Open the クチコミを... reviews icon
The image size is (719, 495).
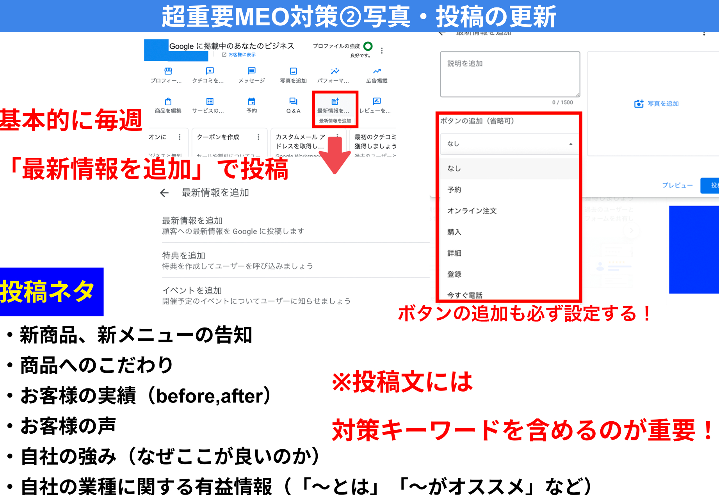210,71
